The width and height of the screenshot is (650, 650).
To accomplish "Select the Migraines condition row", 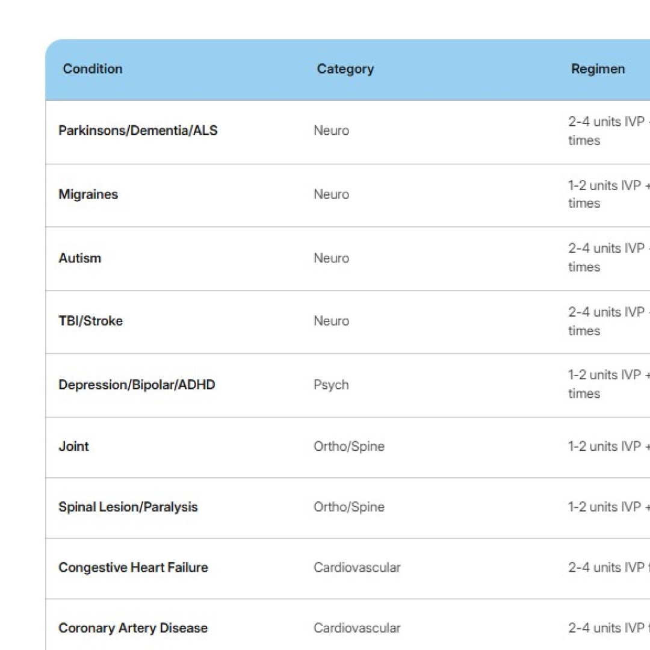I will tap(88, 194).
